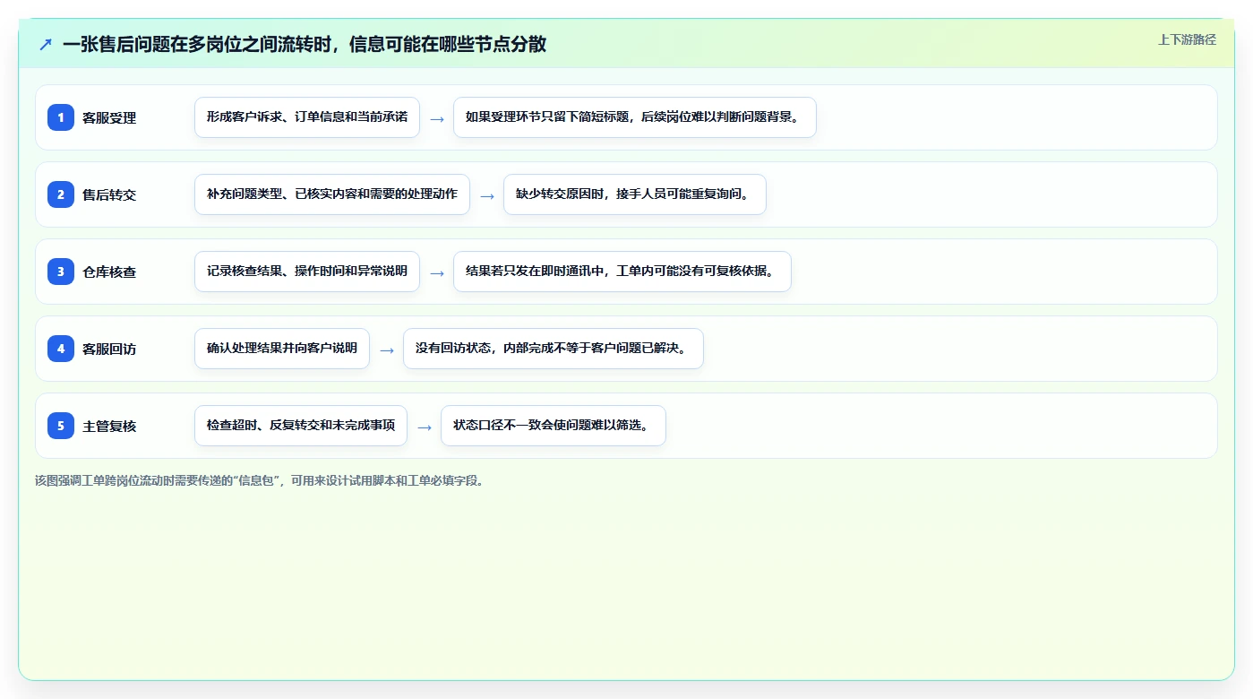
Task: Click the note 缺少转交原因时，接手人员可能重复询问
Action: pos(635,194)
